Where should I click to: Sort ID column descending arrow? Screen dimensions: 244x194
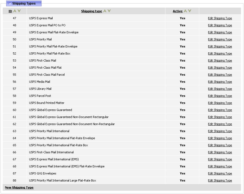pos(19,11)
